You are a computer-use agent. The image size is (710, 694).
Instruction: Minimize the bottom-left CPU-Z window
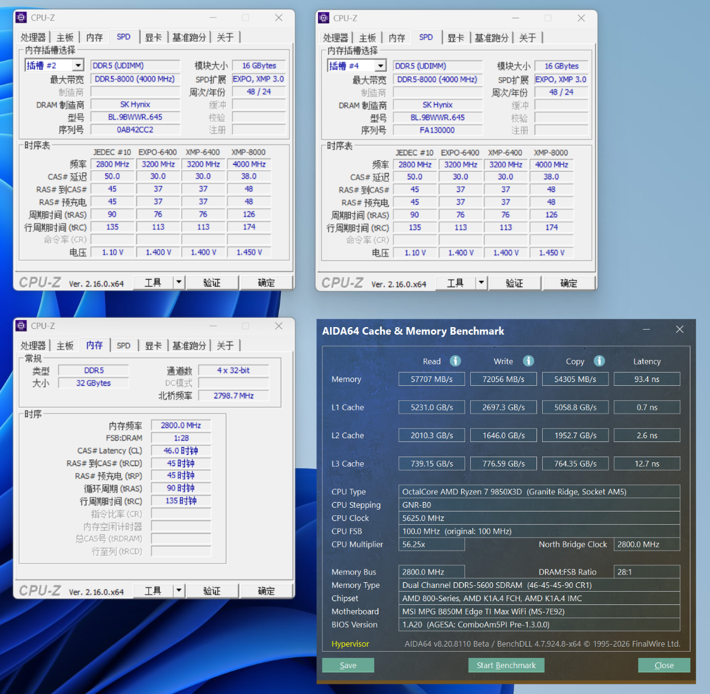point(213,326)
